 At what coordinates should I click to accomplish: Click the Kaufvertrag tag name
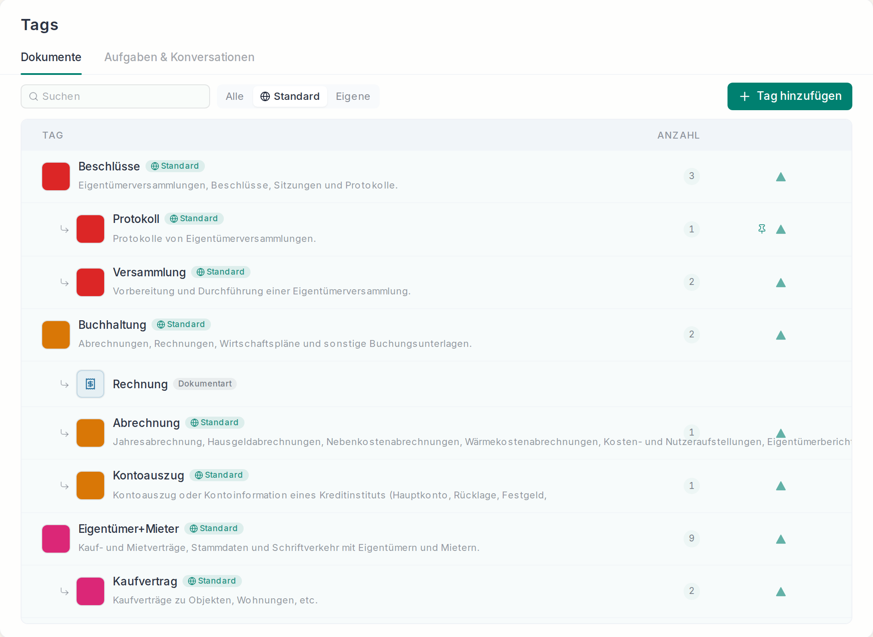145,581
